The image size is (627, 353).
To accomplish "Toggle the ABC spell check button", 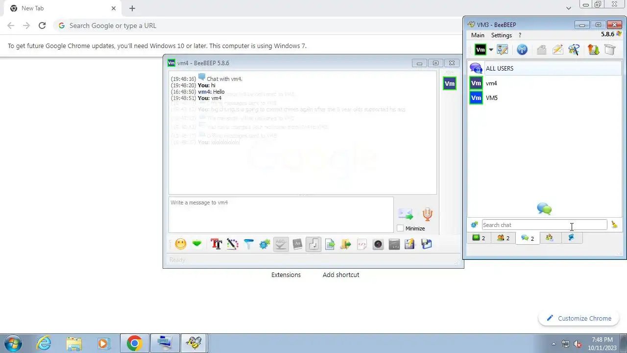I will (281, 244).
